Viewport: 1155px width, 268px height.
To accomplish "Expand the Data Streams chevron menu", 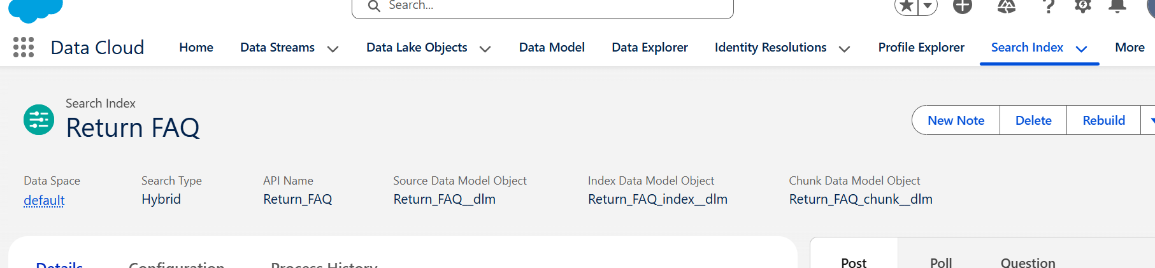I will (x=333, y=48).
